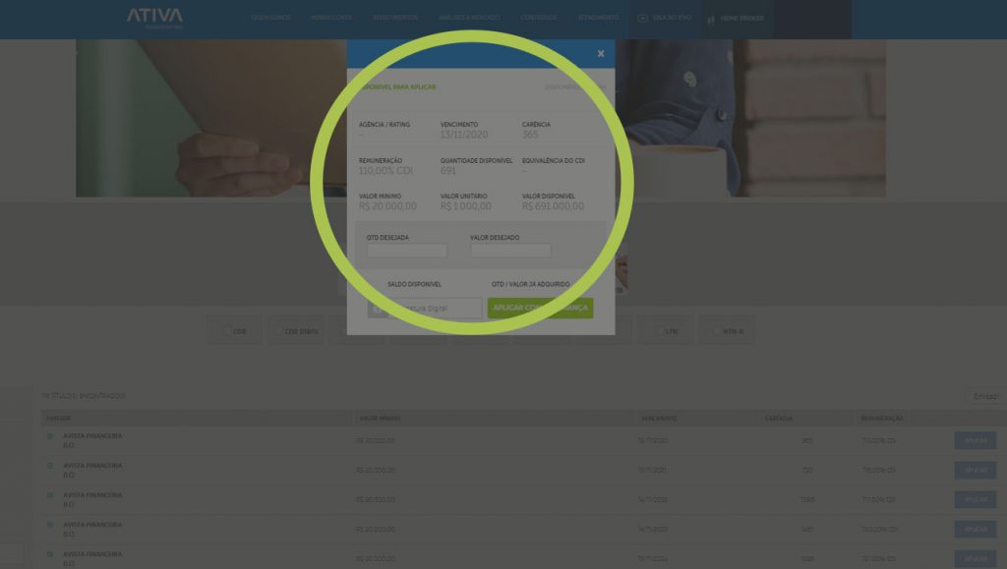Image resolution: width=1007 pixels, height=569 pixels.
Task: Open the Conteúdos menu
Action: [x=539, y=18]
